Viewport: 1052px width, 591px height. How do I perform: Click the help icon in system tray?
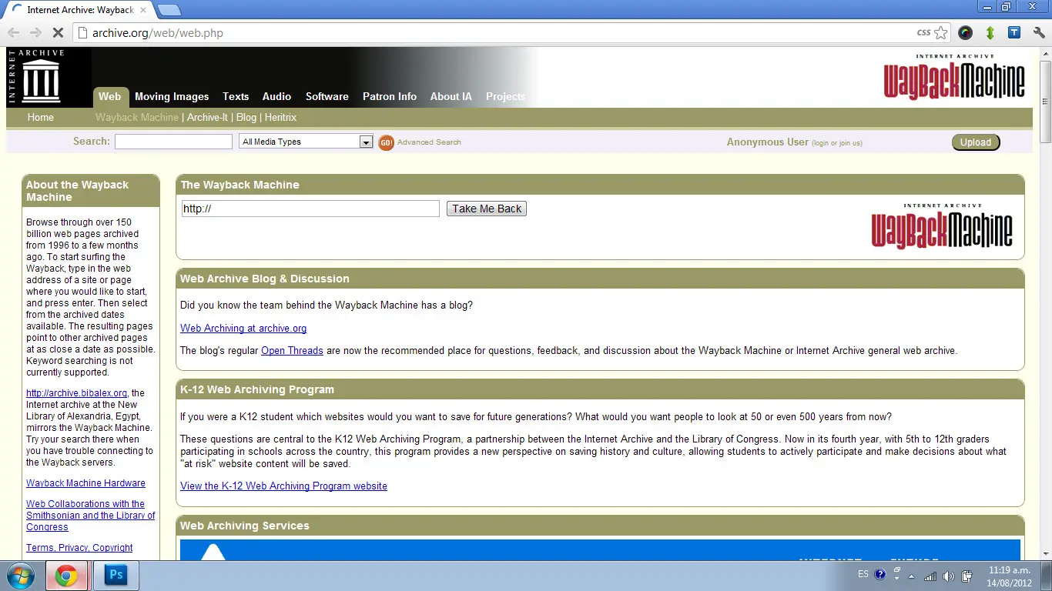(x=880, y=575)
